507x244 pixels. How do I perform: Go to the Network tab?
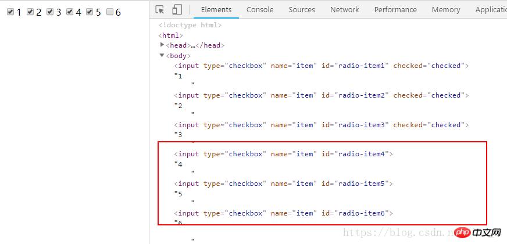click(x=344, y=10)
